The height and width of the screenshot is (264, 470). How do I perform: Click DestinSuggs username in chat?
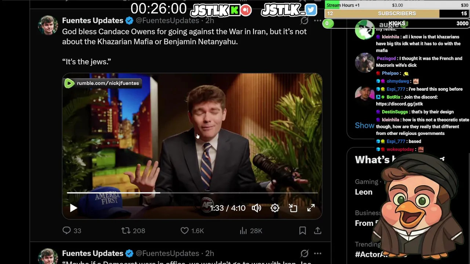click(x=394, y=112)
